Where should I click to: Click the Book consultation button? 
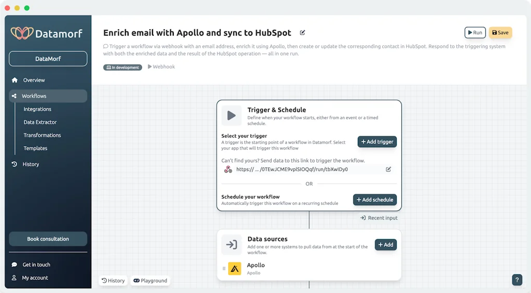pos(48,239)
